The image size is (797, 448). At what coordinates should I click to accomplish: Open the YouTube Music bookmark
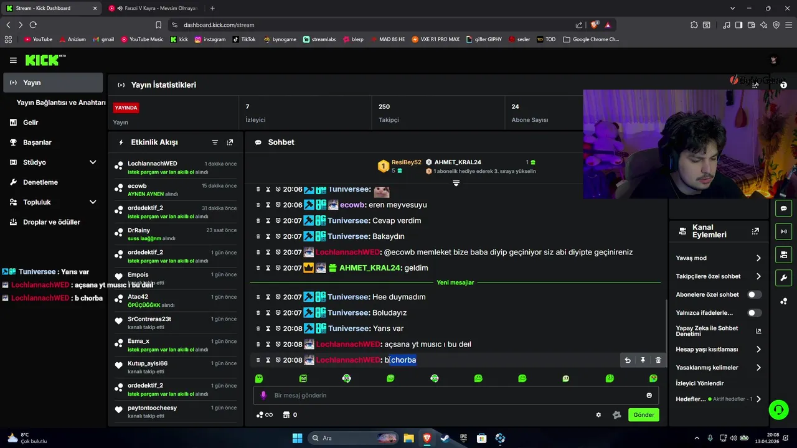142,39
